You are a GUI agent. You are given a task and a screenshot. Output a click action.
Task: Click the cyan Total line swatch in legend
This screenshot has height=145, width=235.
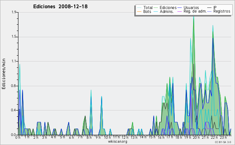tap(139, 8)
